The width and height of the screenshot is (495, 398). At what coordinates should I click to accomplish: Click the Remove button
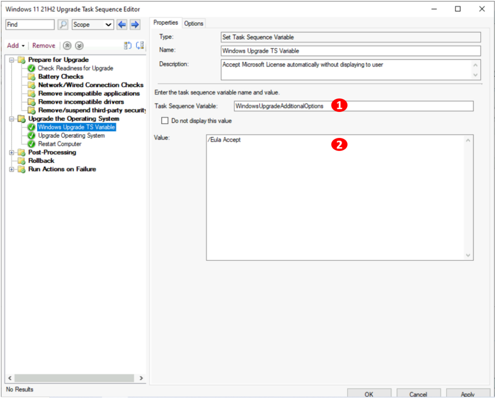click(x=44, y=46)
